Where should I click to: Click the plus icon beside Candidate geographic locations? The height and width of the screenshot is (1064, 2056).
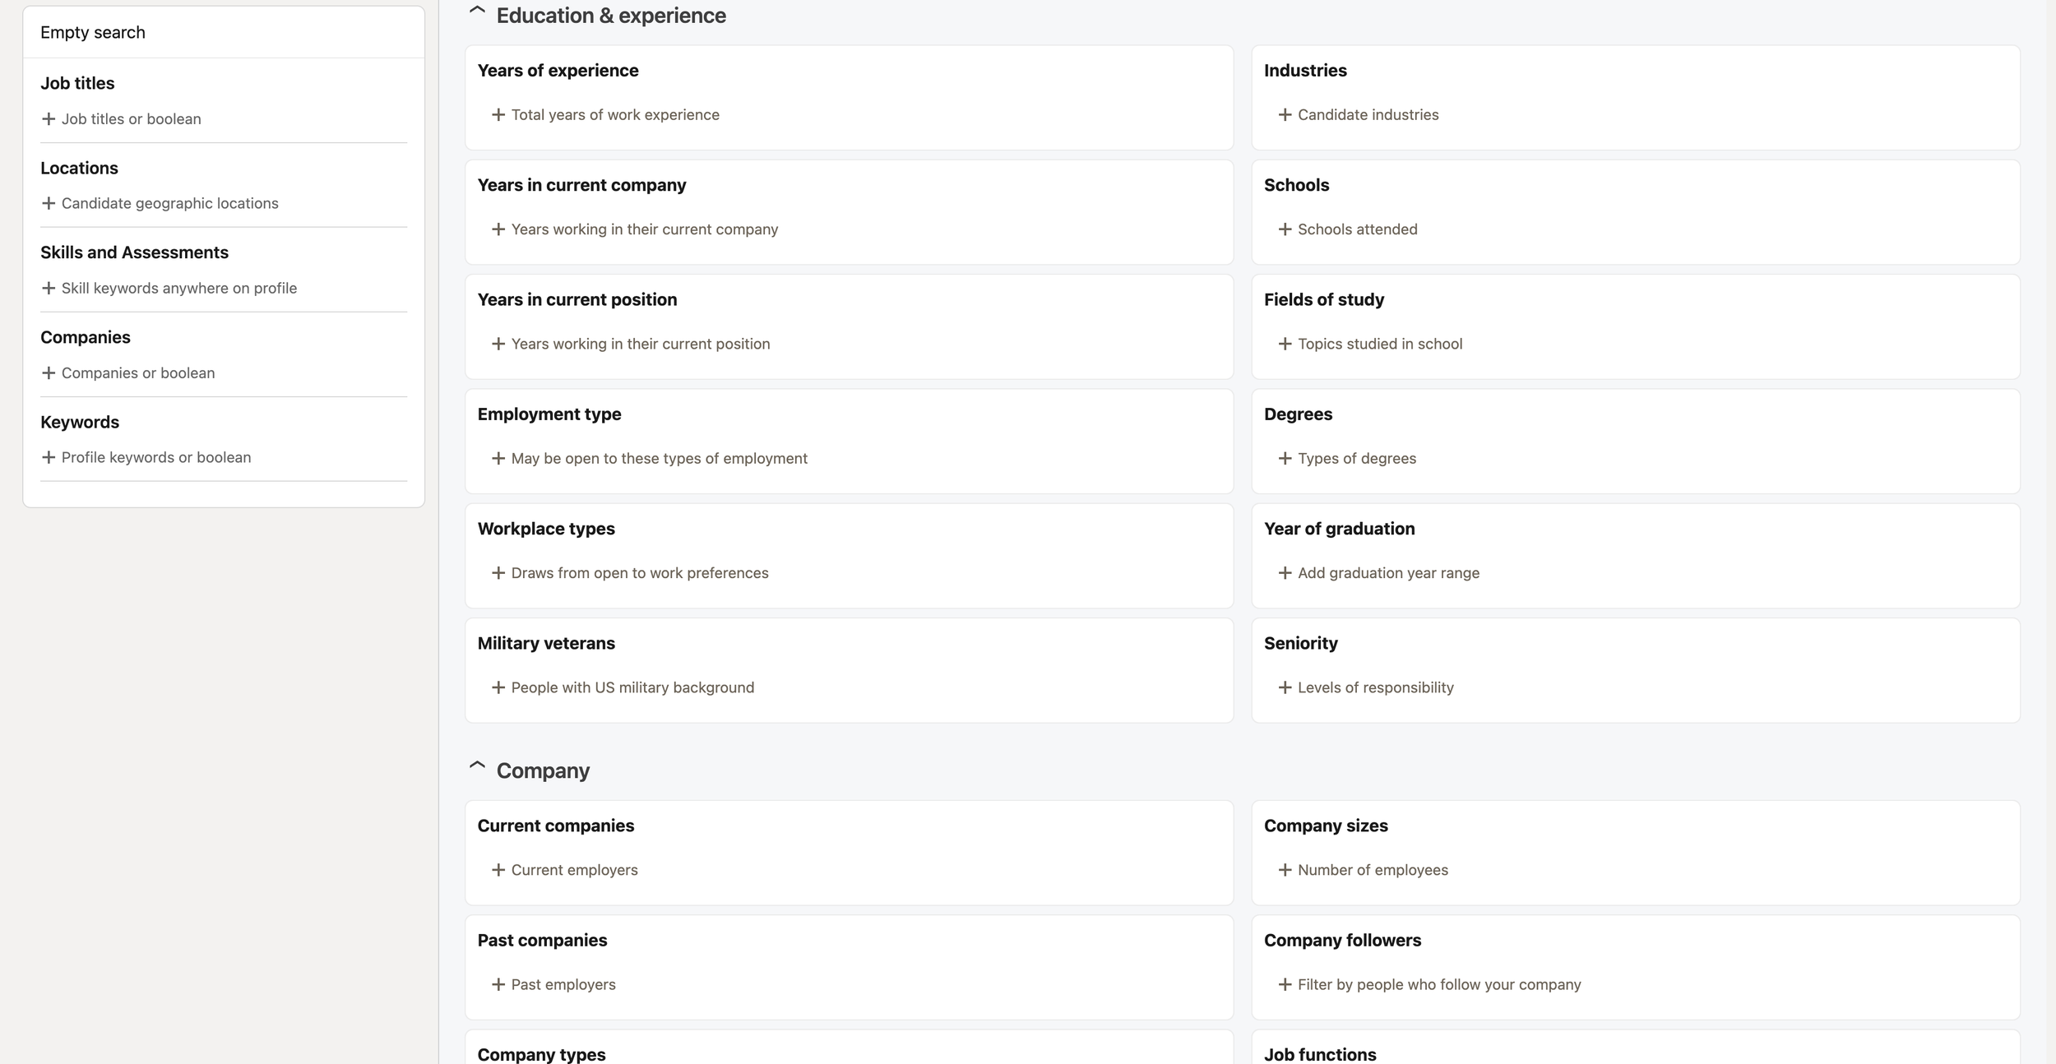[49, 203]
